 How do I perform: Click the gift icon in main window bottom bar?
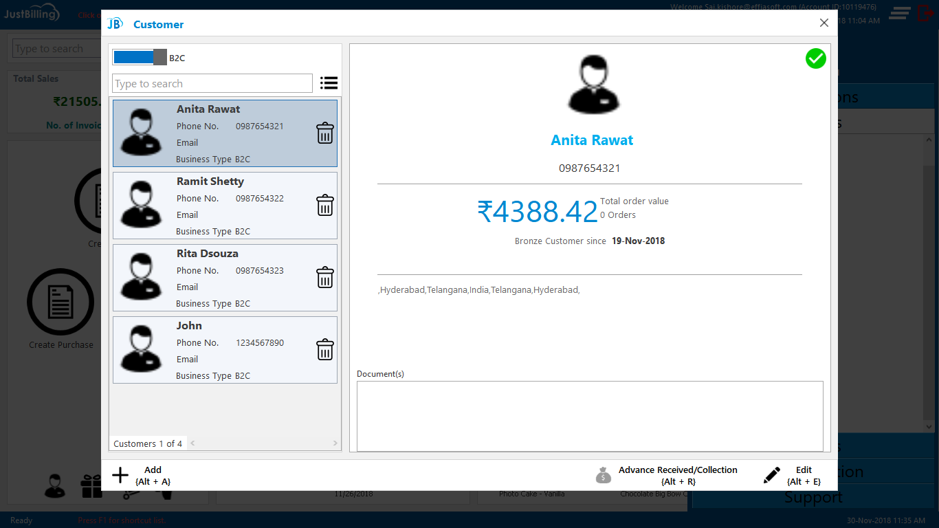point(91,486)
